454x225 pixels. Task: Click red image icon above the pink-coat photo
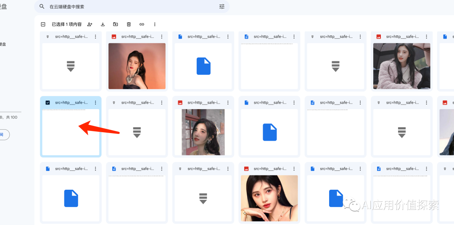tap(379, 37)
